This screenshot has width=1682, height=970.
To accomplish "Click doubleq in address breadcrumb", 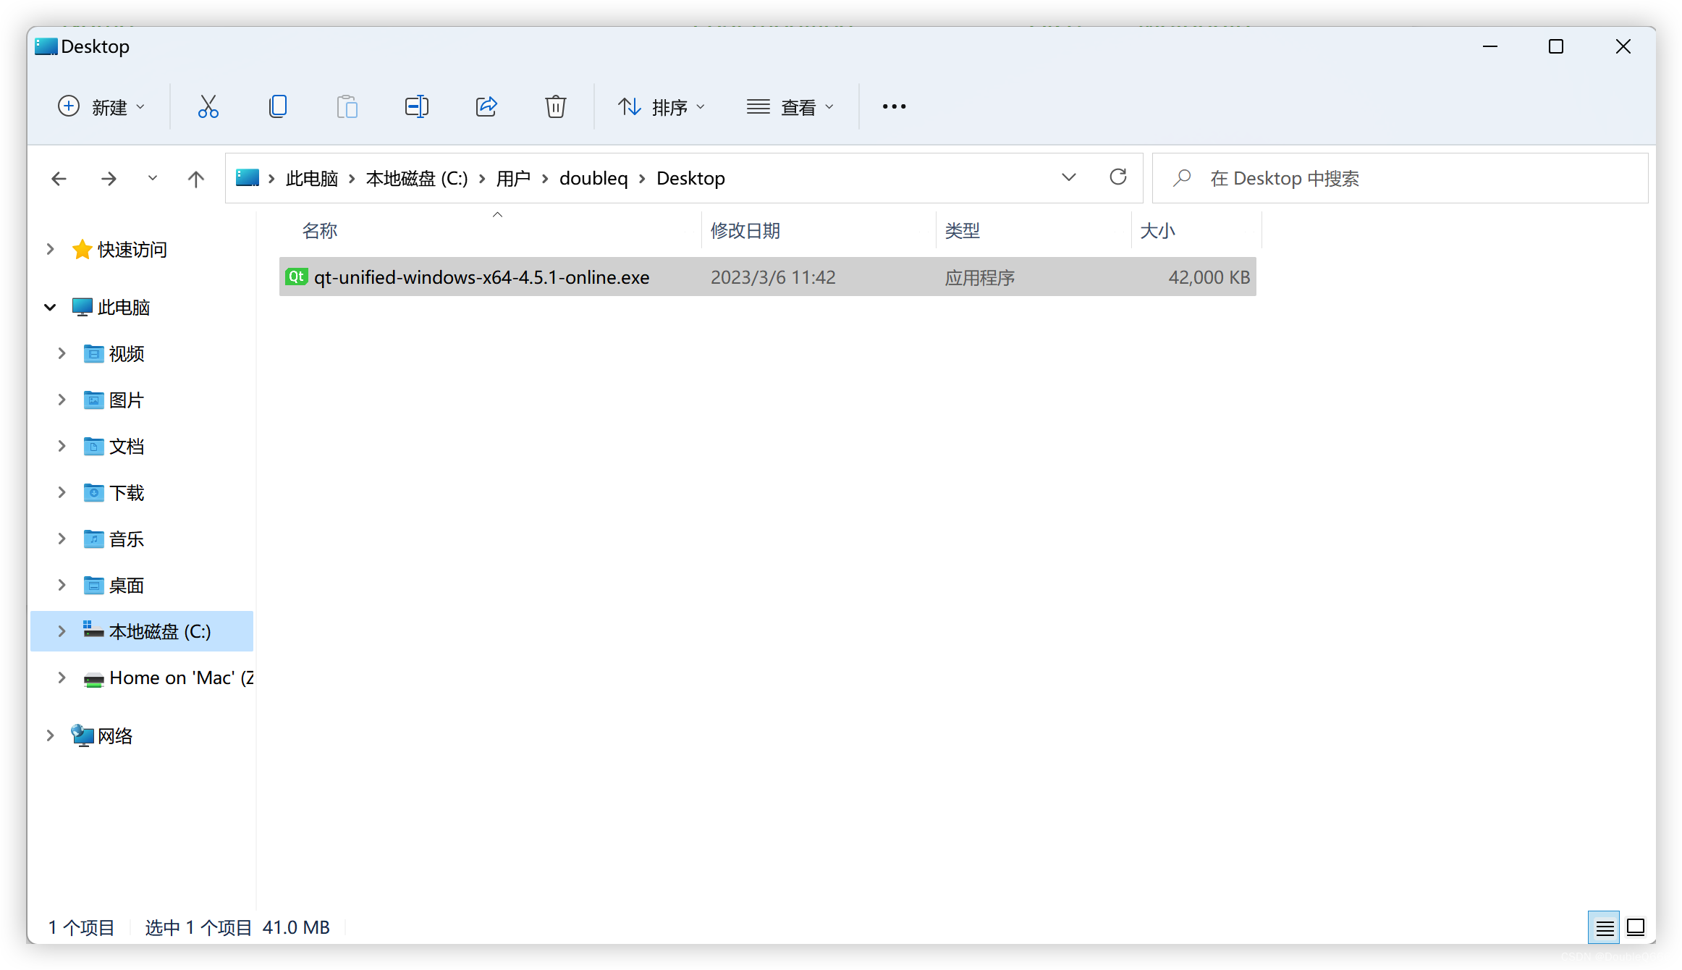I will click(x=593, y=178).
